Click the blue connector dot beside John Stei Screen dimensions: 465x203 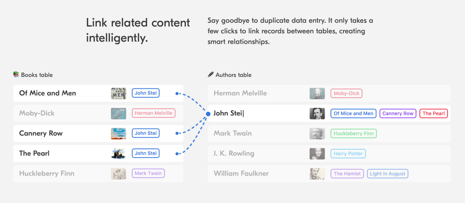(x=208, y=114)
